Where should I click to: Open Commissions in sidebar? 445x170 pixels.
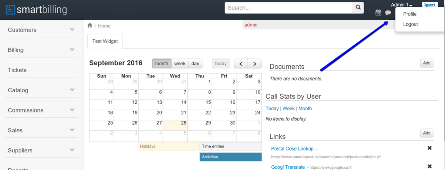pyautogui.click(x=26, y=110)
